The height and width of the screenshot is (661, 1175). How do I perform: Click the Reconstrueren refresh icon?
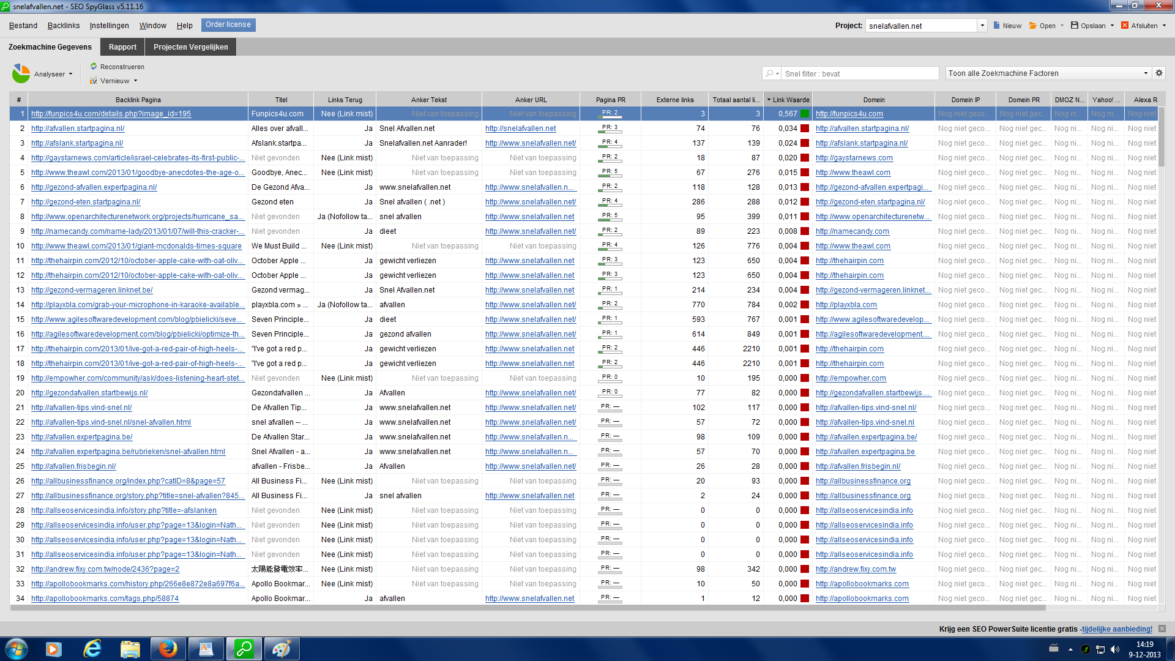(94, 66)
